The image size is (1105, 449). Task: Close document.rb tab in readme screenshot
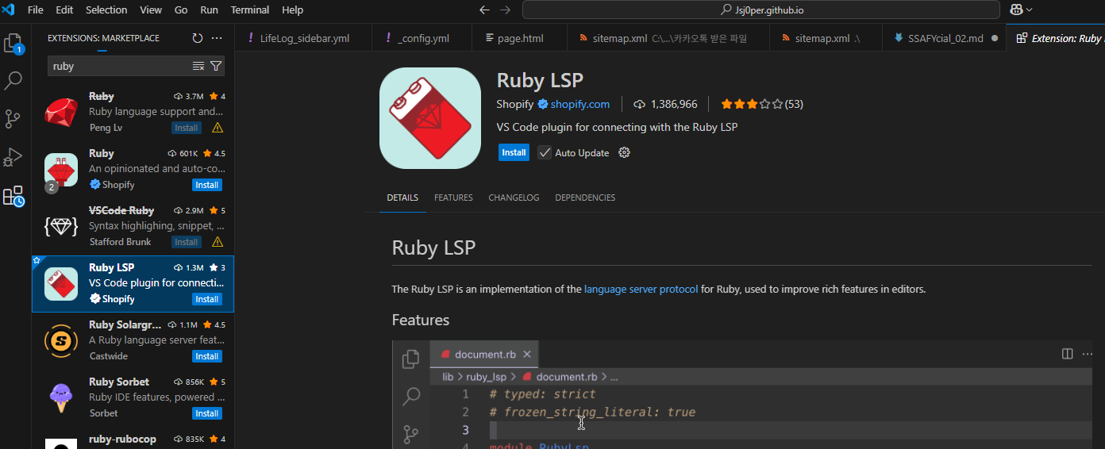(527, 354)
